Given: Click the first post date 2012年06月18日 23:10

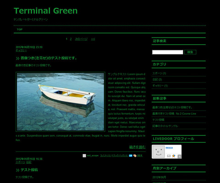Looking at the screenshot, I should click(29, 47).
